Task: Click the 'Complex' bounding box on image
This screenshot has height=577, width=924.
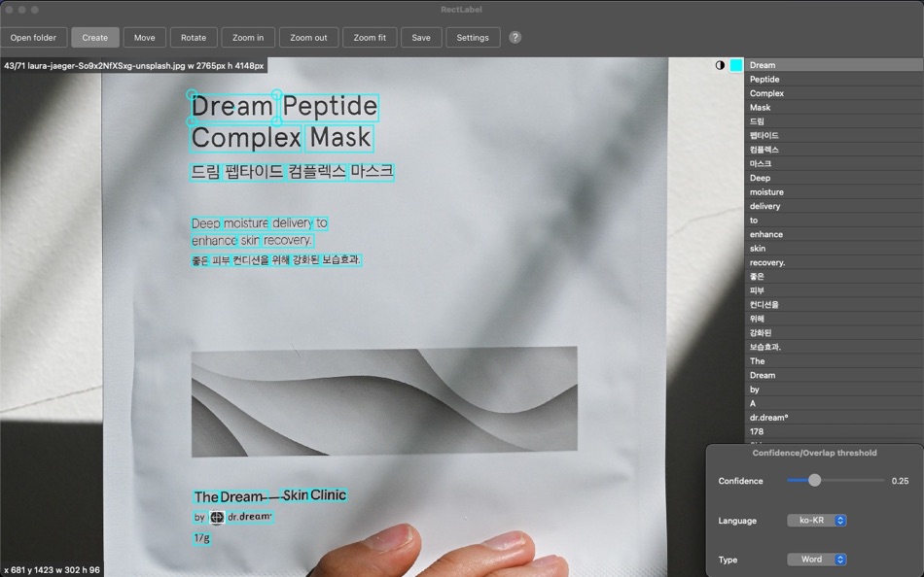Action: [x=246, y=138]
